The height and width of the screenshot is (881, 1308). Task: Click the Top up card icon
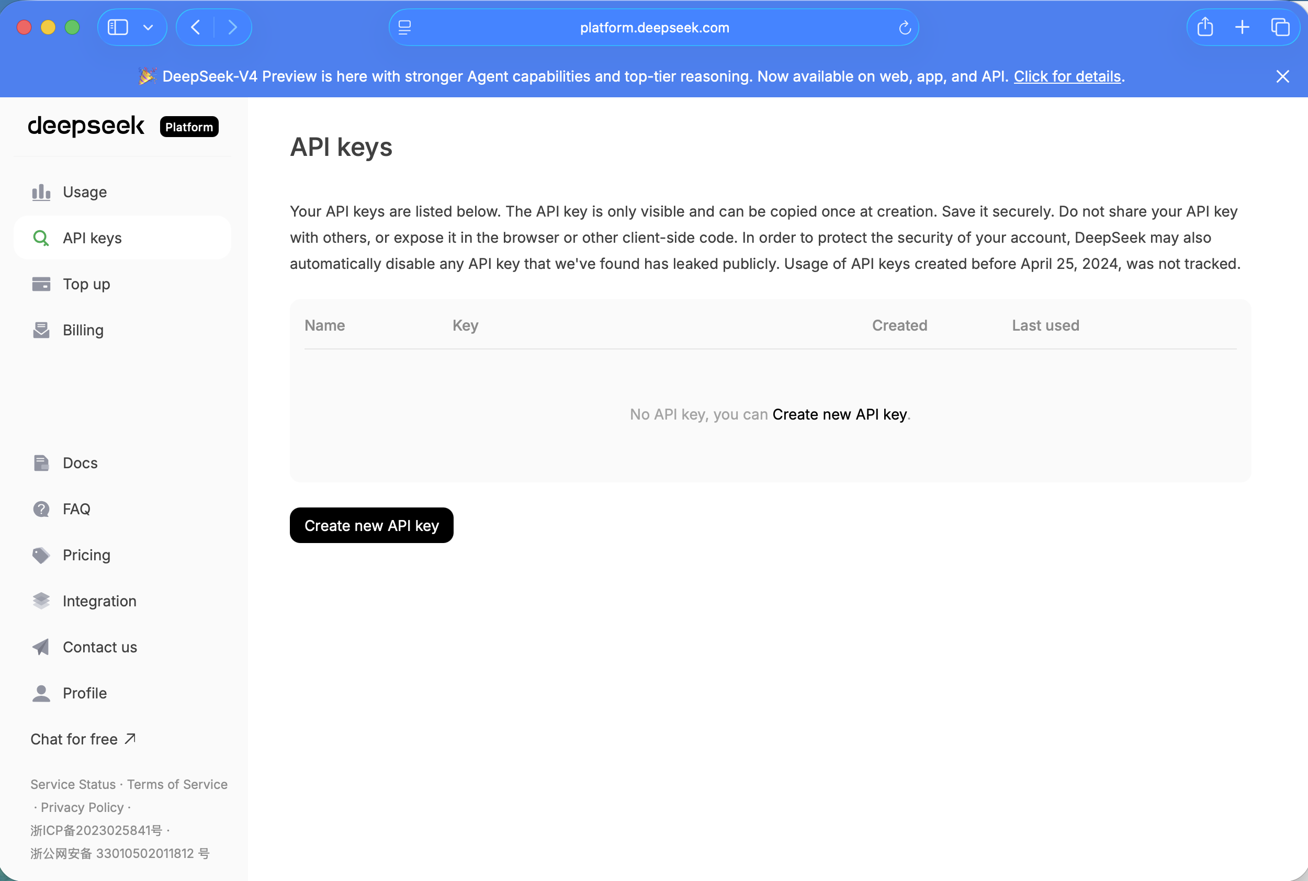click(x=41, y=284)
